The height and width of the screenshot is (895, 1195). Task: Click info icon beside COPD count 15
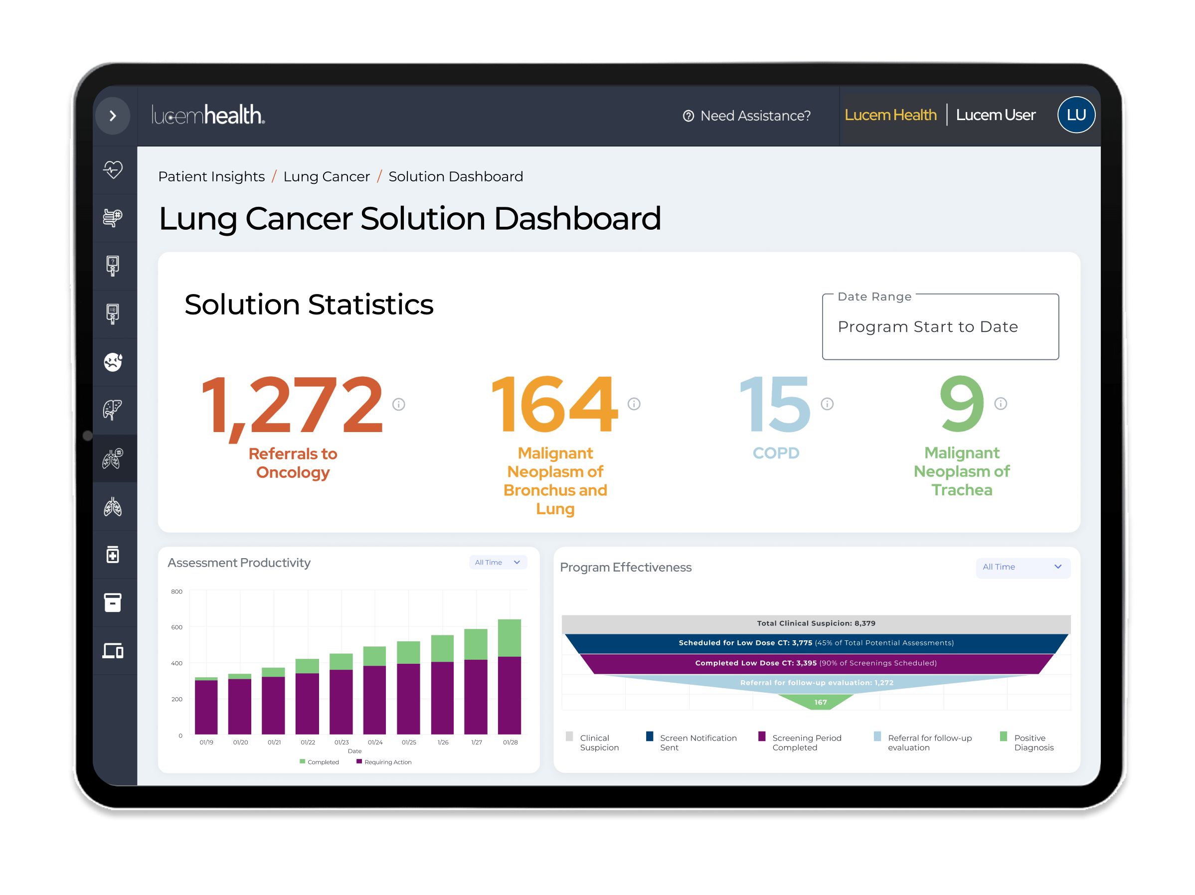827,404
